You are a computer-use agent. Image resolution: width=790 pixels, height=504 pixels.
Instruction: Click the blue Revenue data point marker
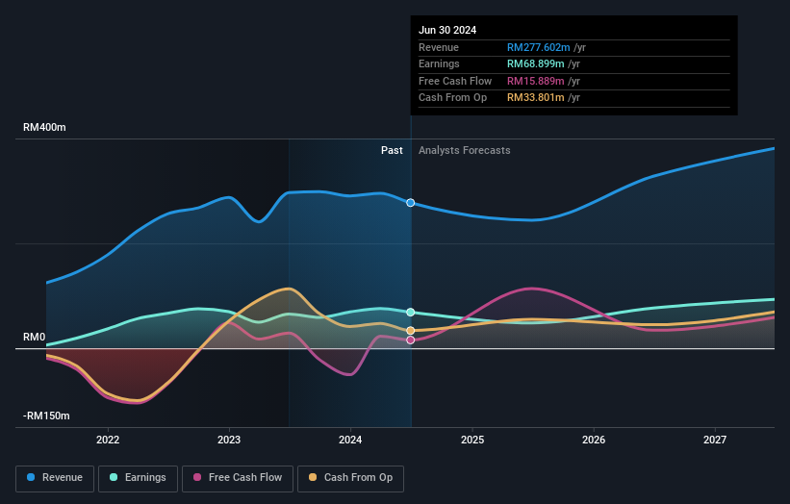(411, 203)
